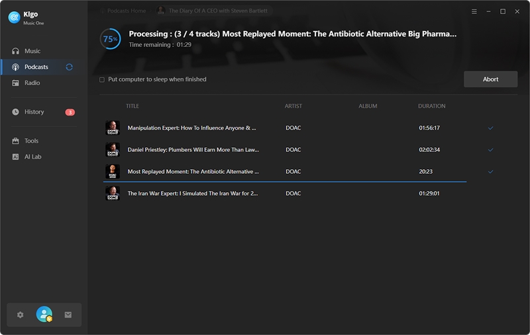Abort the conversion process
This screenshot has width=530, height=335.
point(490,79)
